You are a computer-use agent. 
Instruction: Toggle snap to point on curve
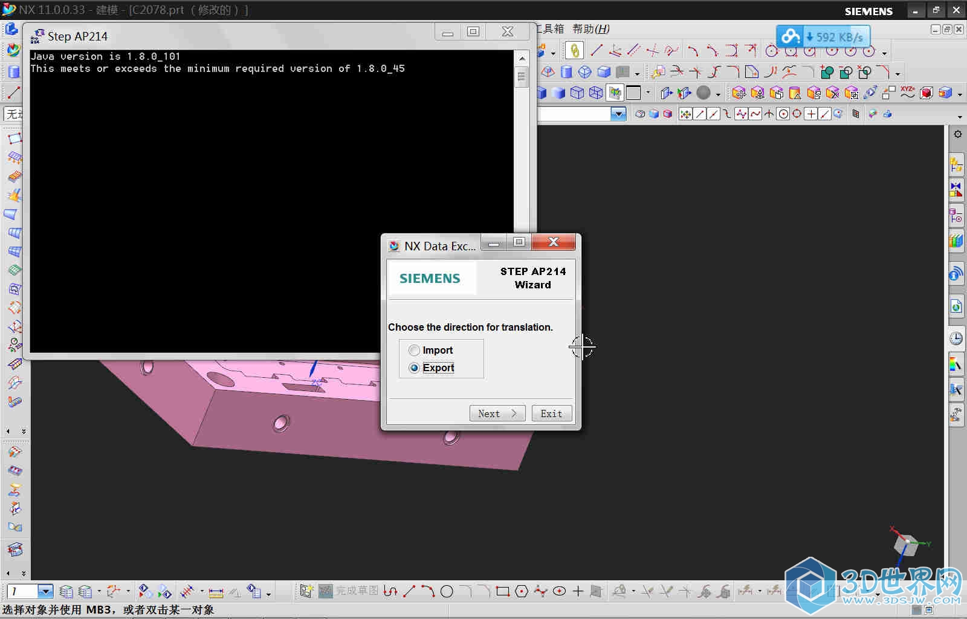(x=825, y=114)
